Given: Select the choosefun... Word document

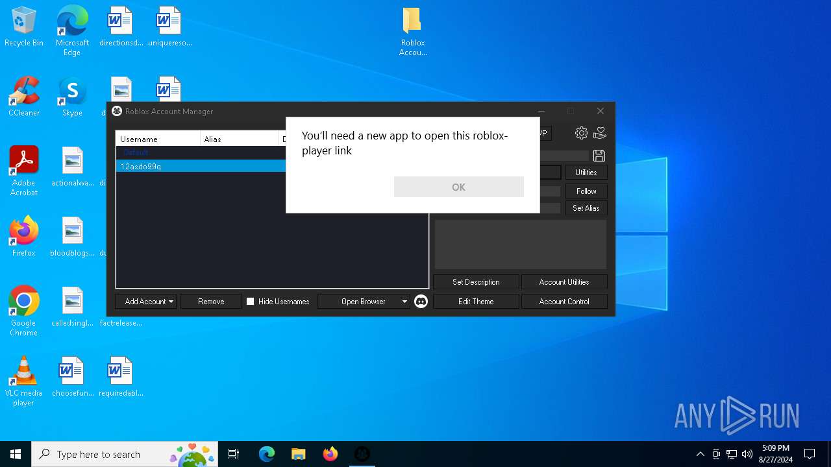Looking at the screenshot, I should coord(73,377).
